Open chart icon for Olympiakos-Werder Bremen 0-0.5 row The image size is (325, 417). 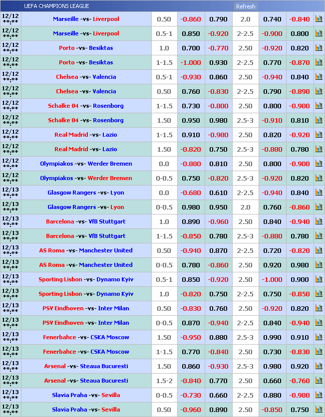(x=319, y=179)
